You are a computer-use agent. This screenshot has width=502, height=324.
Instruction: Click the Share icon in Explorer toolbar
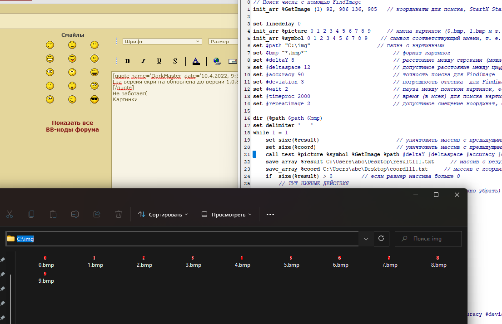[96, 214]
